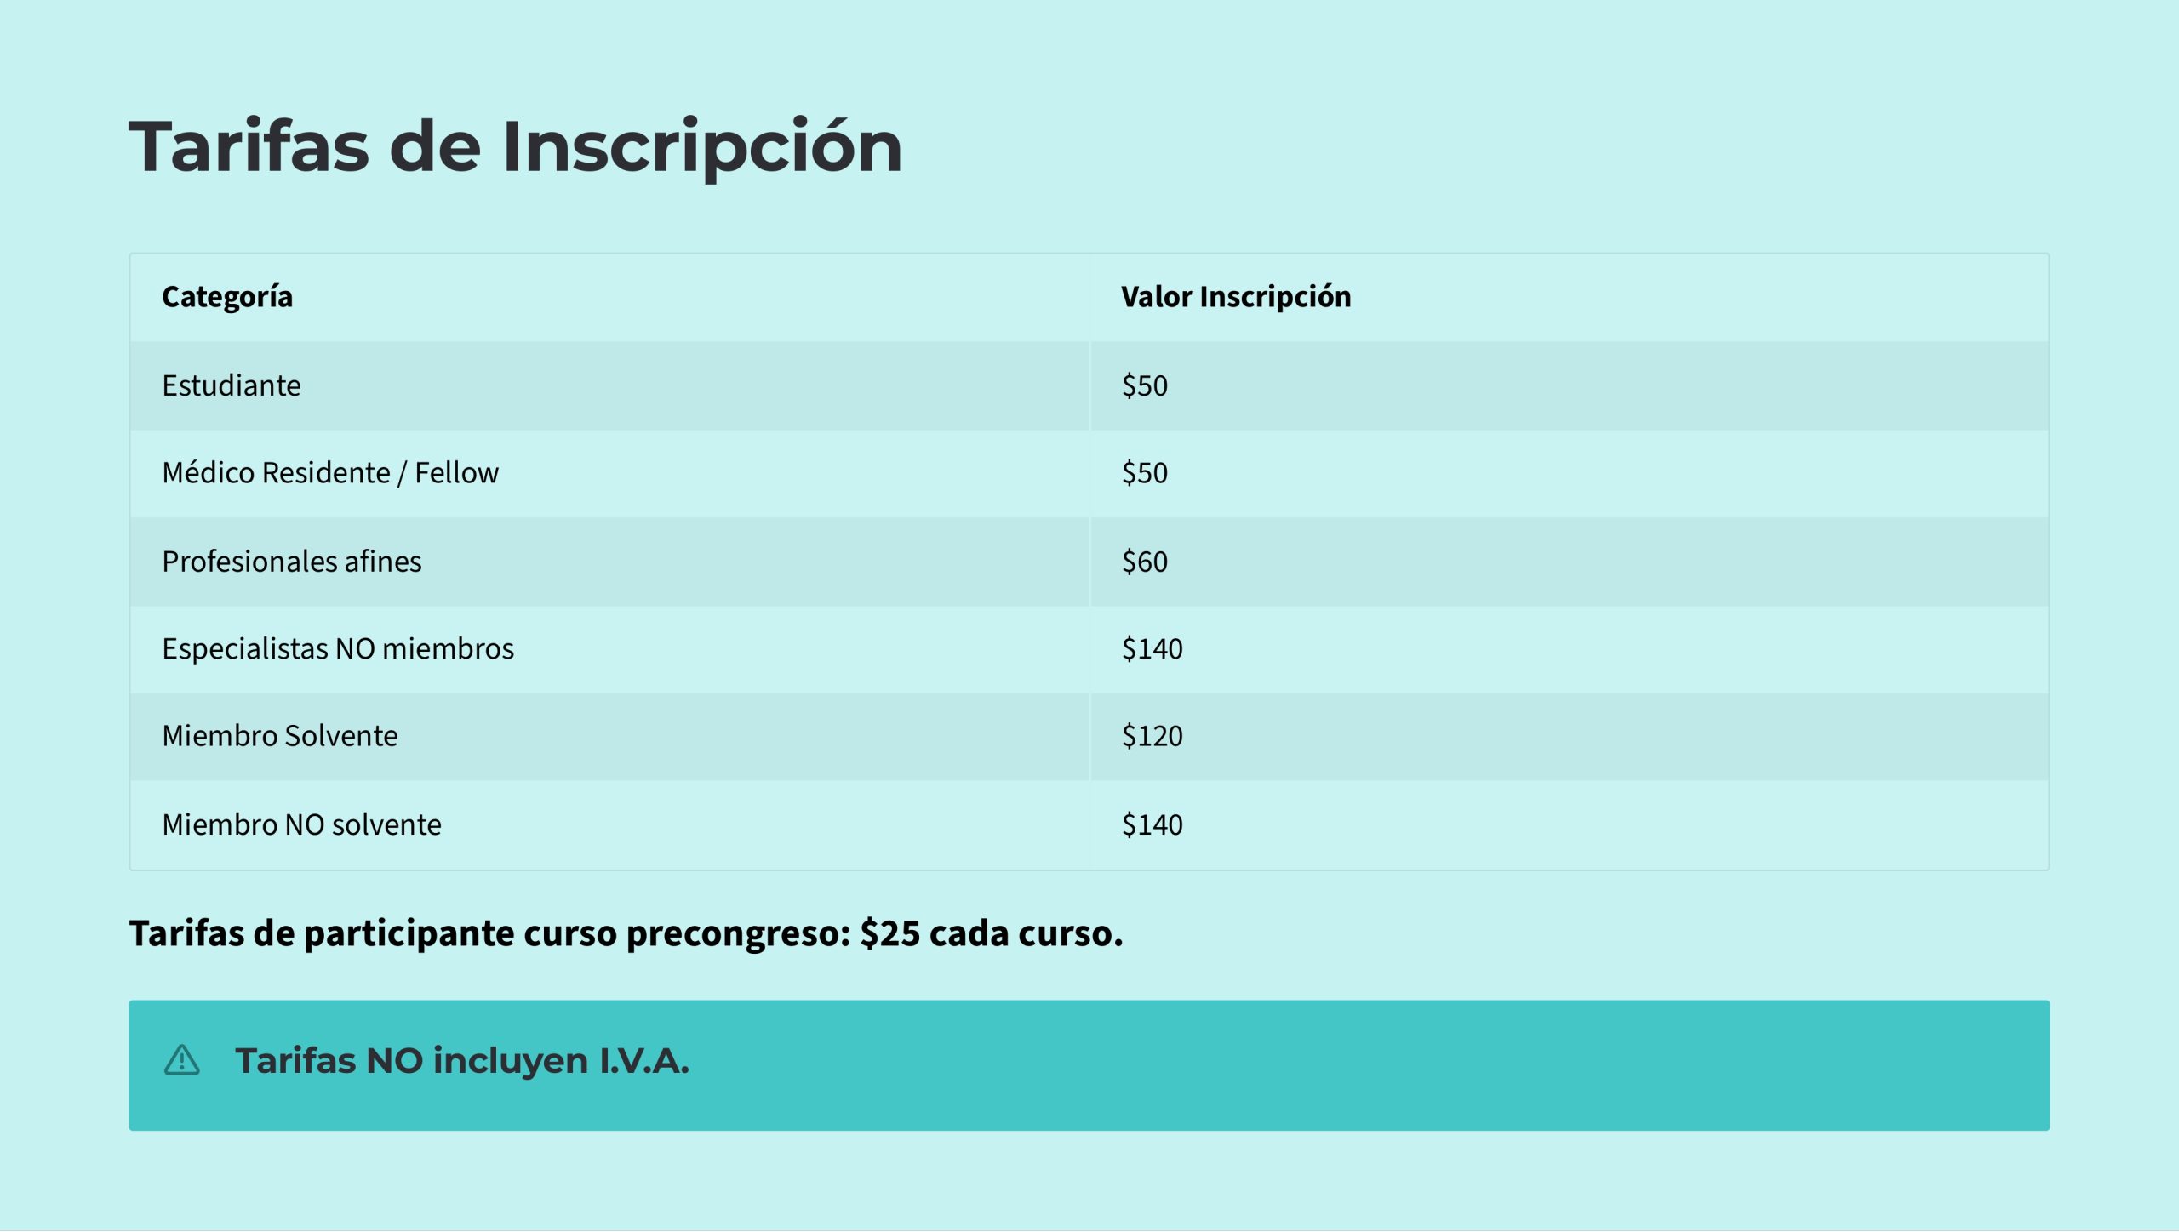Click the 'Miembro Solvente' category cell
Viewport: 2179px width, 1232px height.
(x=280, y=736)
